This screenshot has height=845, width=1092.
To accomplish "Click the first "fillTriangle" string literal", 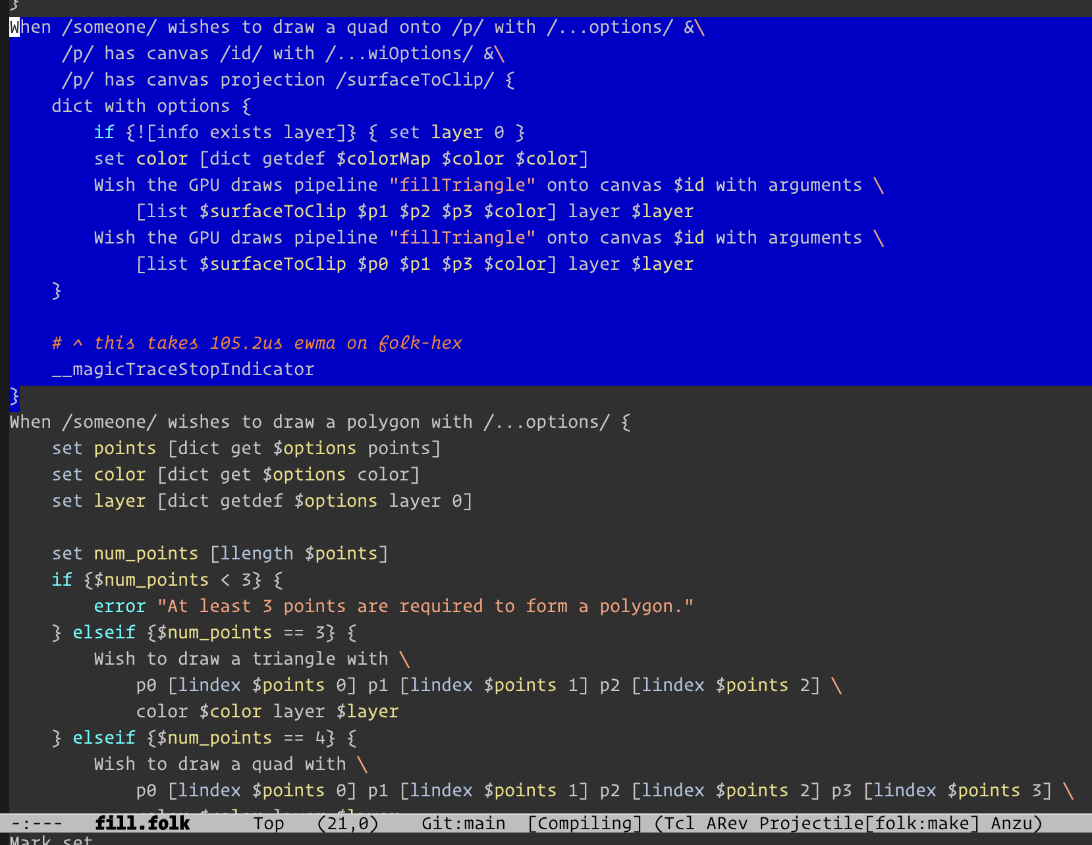I will (462, 185).
